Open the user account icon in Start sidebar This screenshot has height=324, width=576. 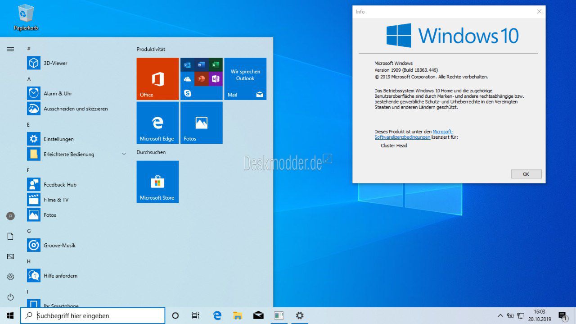click(10, 216)
